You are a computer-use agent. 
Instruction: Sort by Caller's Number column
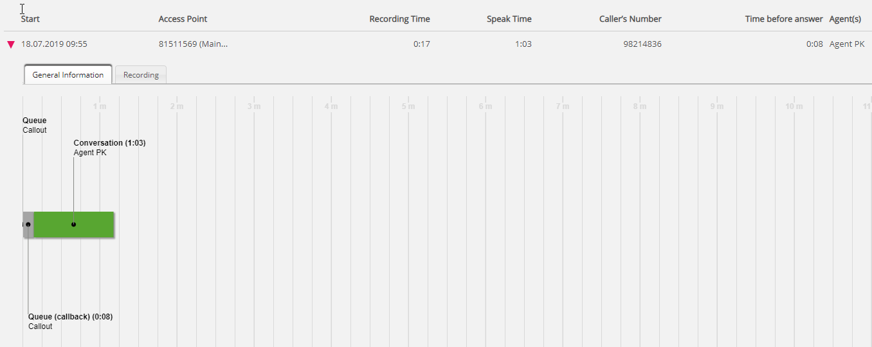click(630, 19)
